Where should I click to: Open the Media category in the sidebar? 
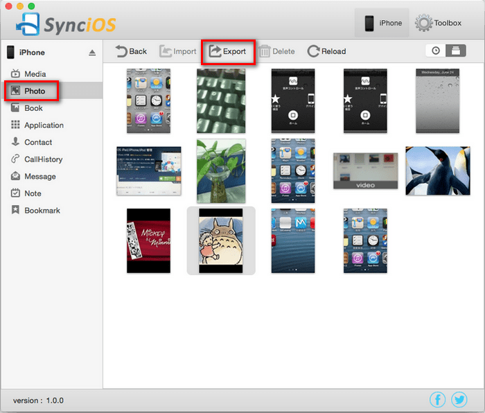coord(35,74)
